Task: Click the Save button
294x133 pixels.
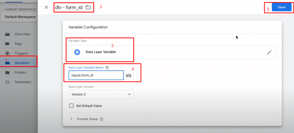Action: tap(281, 7)
